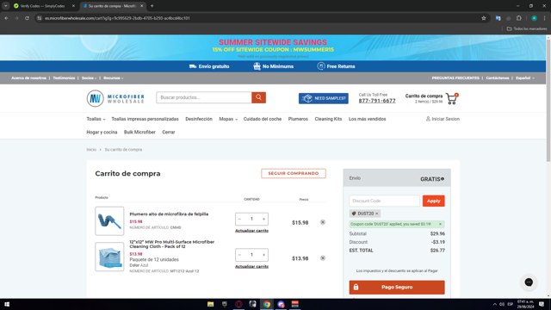Show hidden icons in system tray
551x310 pixels.
point(494,304)
